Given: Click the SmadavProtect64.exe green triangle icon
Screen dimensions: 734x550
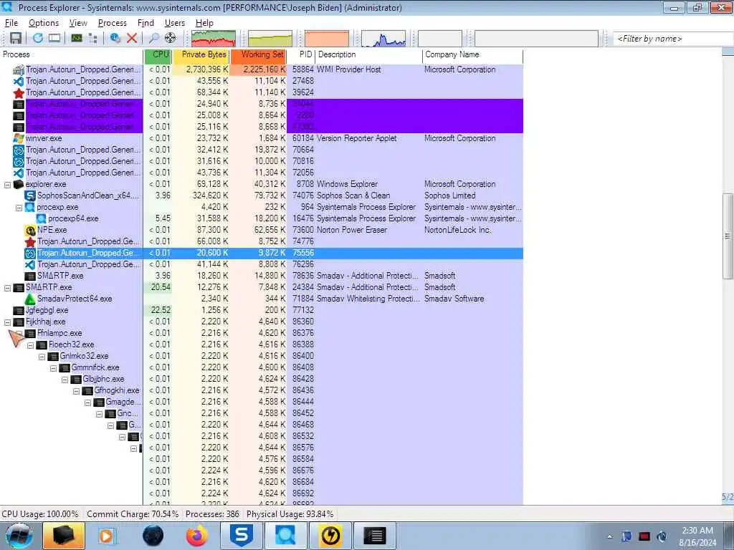Looking at the screenshot, I should pyautogui.click(x=30, y=299).
